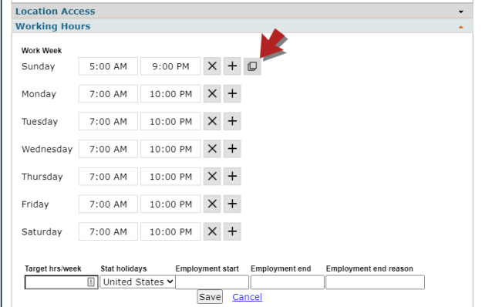
Task: Add extra time slot for Tuesday
Action: [x=232, y=121]
